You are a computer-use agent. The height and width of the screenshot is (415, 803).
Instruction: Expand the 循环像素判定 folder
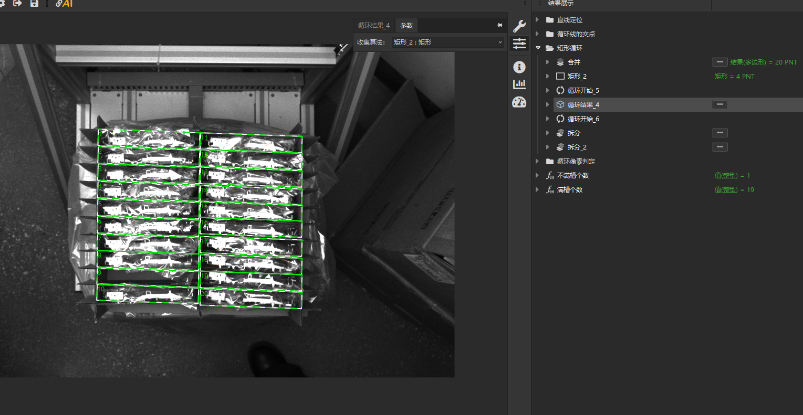[537, 161]
